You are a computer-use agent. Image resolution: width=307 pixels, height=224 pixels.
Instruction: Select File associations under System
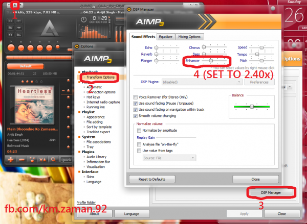98,142
